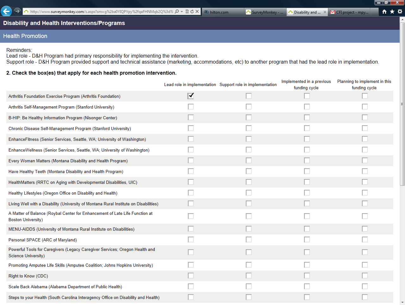Click 'Personal SPACE (ARC of Maryland)' label
This screenshot has width=405, height=305.
coord(43,240)
